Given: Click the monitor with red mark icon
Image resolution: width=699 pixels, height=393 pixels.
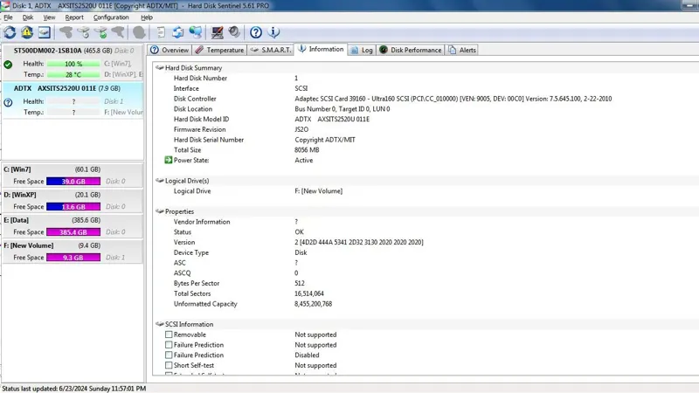Looking at the screenshot, I should pyautogui.click(x=218, y=32).
